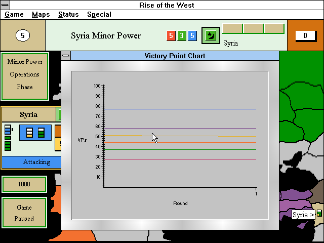Click the Syria crescent and star emblem
Viewport: 324px width, 243px height.
(x=211, y=35)
